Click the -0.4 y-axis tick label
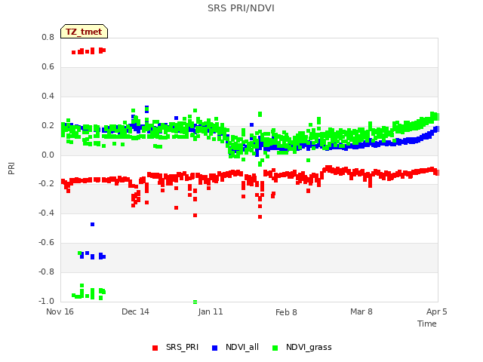Image resolution: width=483 pixels, height=362 pixels. pos(46,213)
